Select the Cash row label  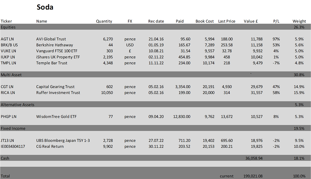tap(5, 158)
